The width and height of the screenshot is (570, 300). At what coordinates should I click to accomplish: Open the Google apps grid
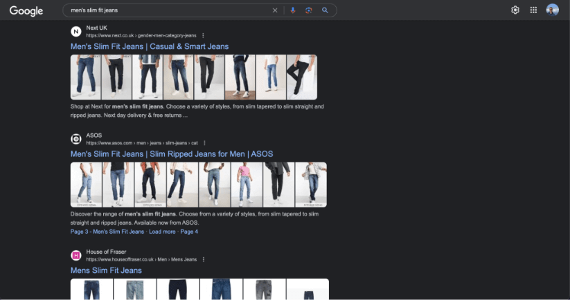(x=533, y=10)
